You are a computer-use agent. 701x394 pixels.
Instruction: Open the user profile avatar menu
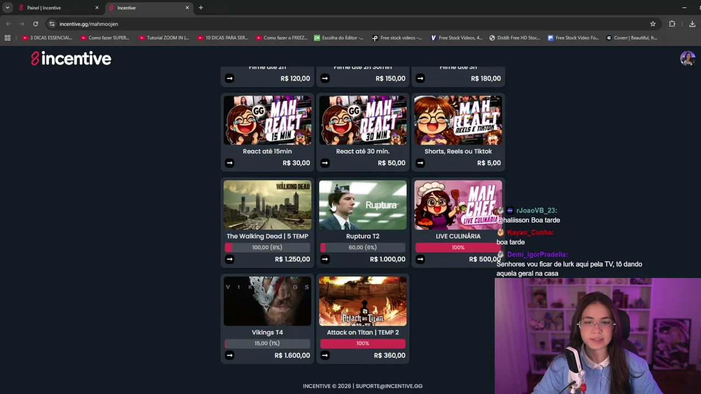click(x=687, y=58)
